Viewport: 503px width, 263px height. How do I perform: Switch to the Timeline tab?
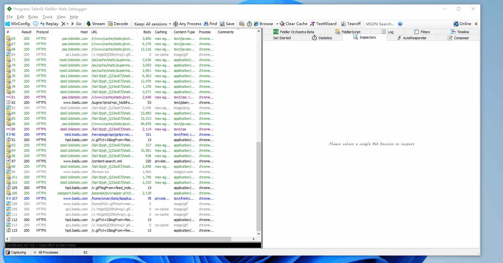tap(460, 32)
